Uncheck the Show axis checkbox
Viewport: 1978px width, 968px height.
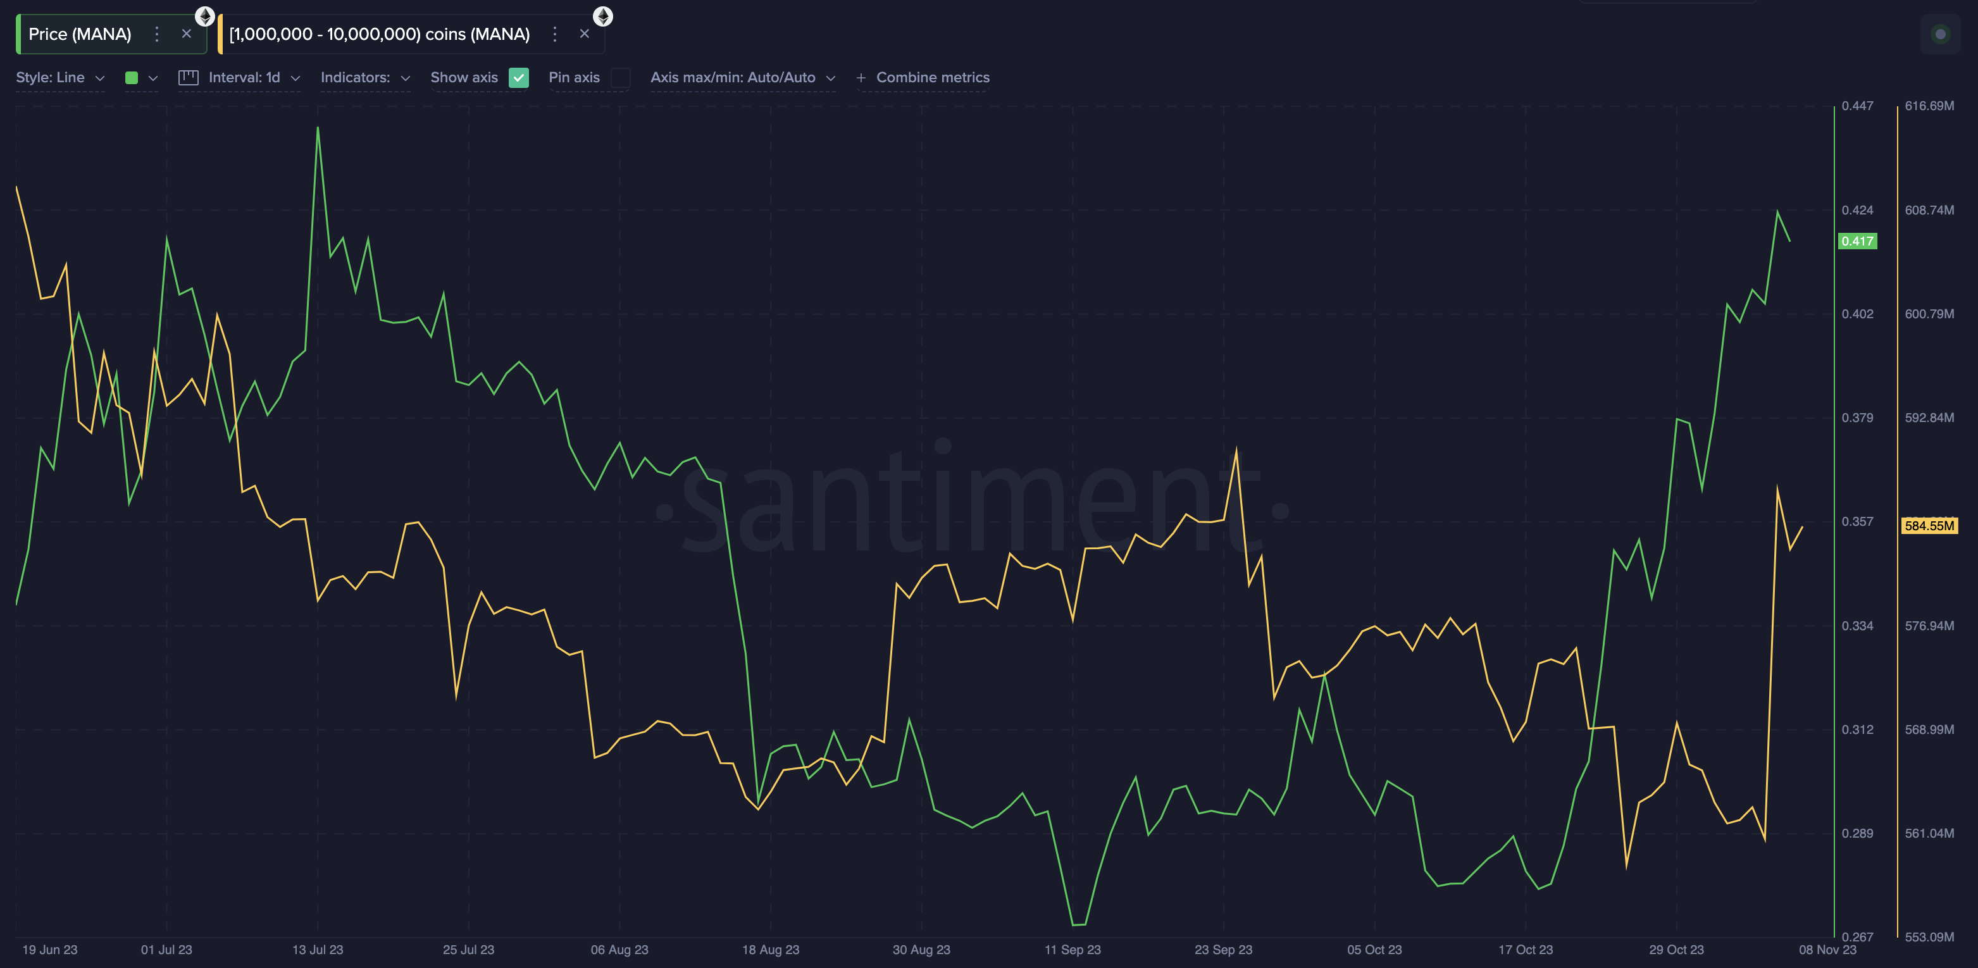519,78
